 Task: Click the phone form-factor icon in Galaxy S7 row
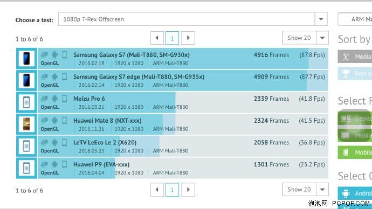tap(64, 55)
